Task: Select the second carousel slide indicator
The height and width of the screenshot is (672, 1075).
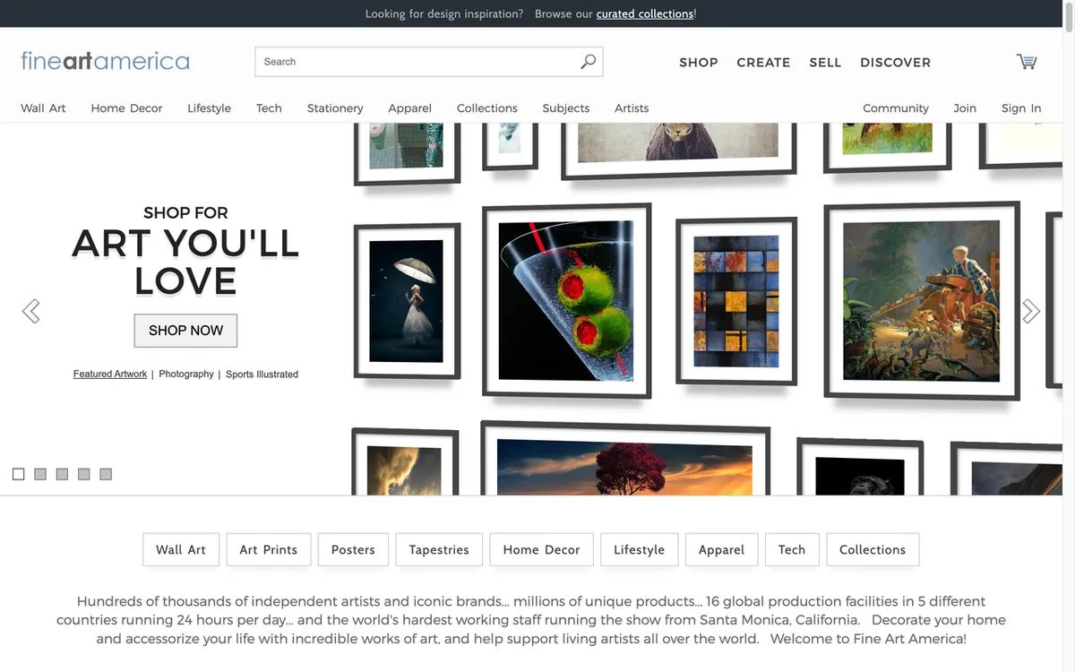Action: 40,474
